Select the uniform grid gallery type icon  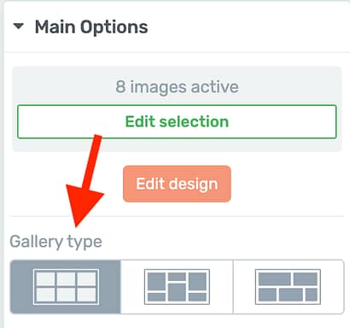[66, 287]
